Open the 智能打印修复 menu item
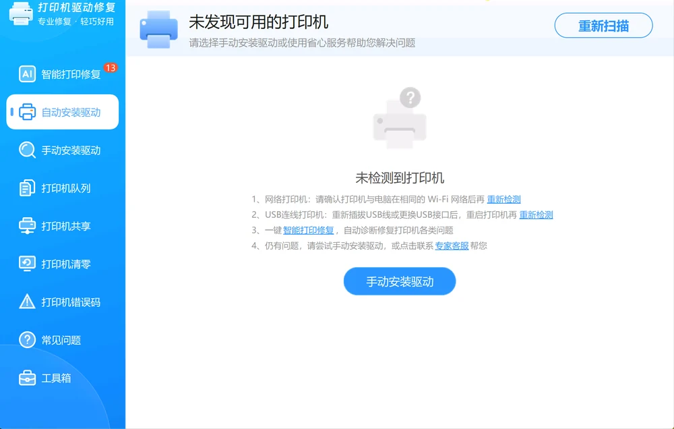The image size is (674, 429). [x=62, y=74]
